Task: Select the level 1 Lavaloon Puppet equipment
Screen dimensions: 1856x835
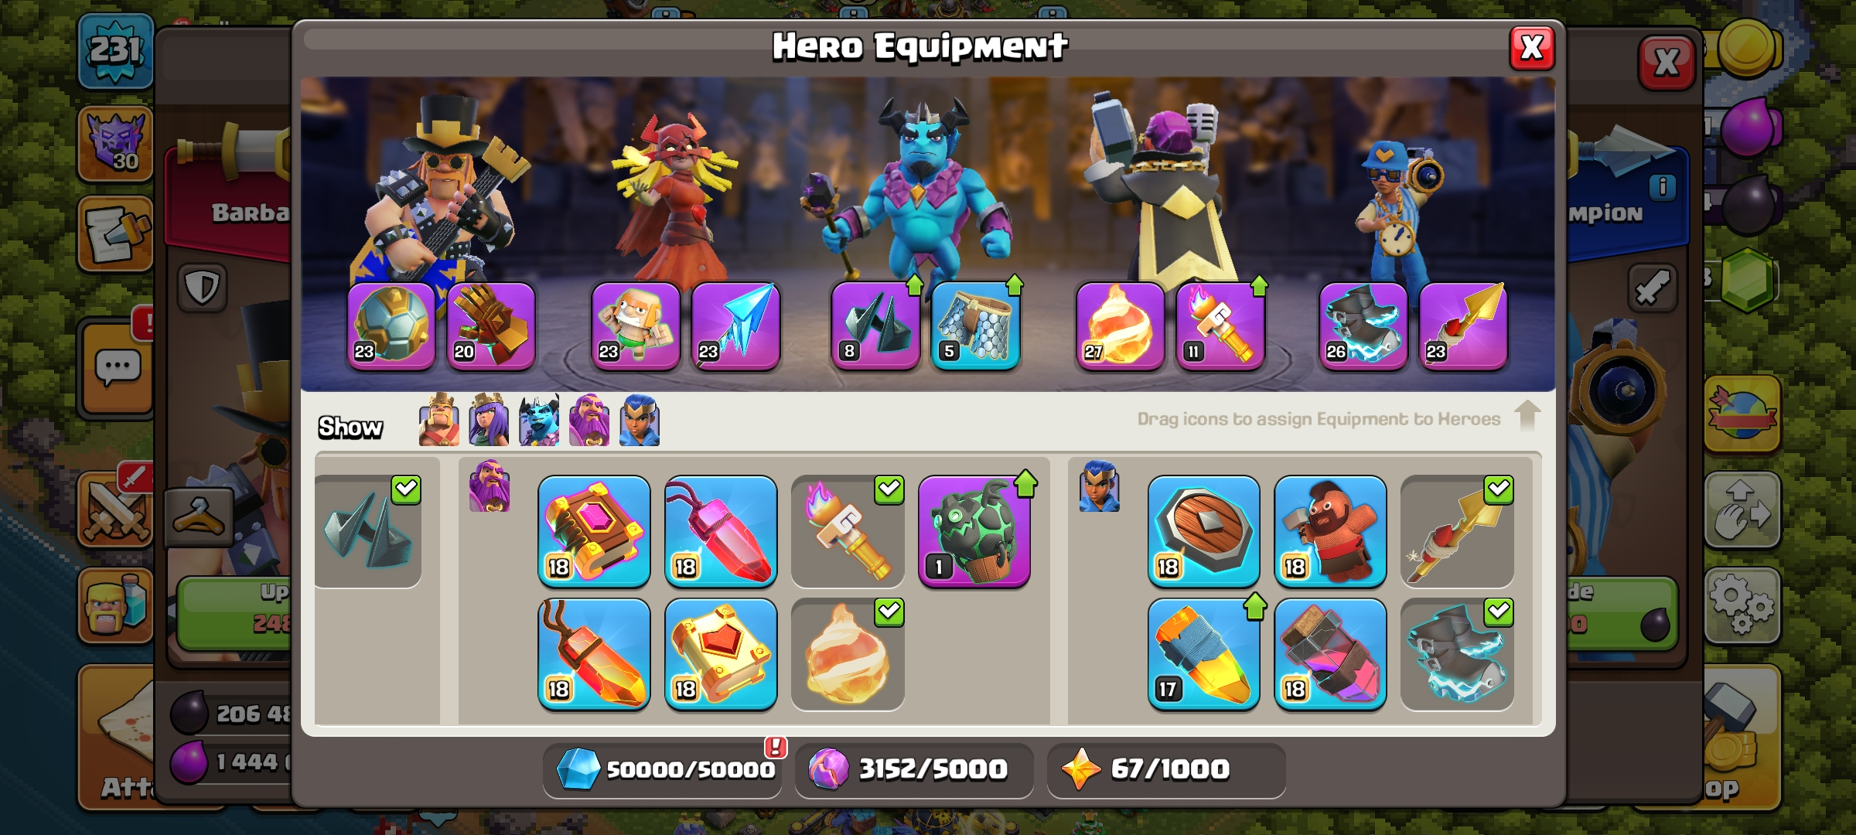Action: click(x=974, y=532)
